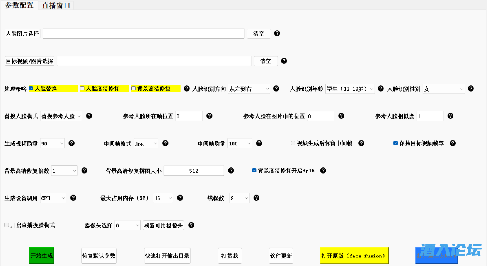Screen dimensions: 487x266
Task: Expand the 生成设备调用 CPU dropdown
Action: [x=53, y=198]
